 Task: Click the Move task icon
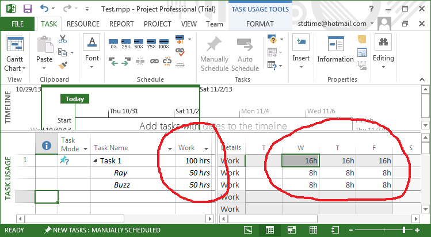[x=272, y=52]
